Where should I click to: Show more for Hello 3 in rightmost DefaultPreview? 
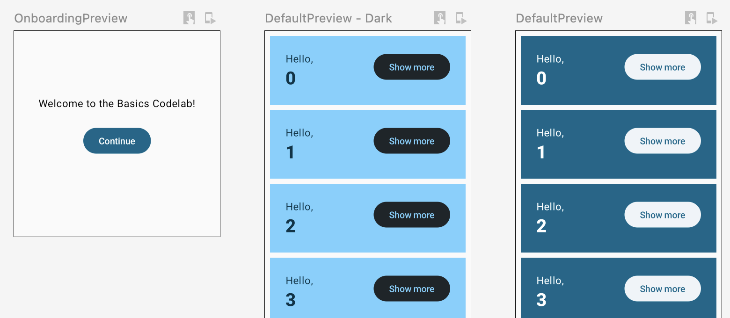pos(663,289)
